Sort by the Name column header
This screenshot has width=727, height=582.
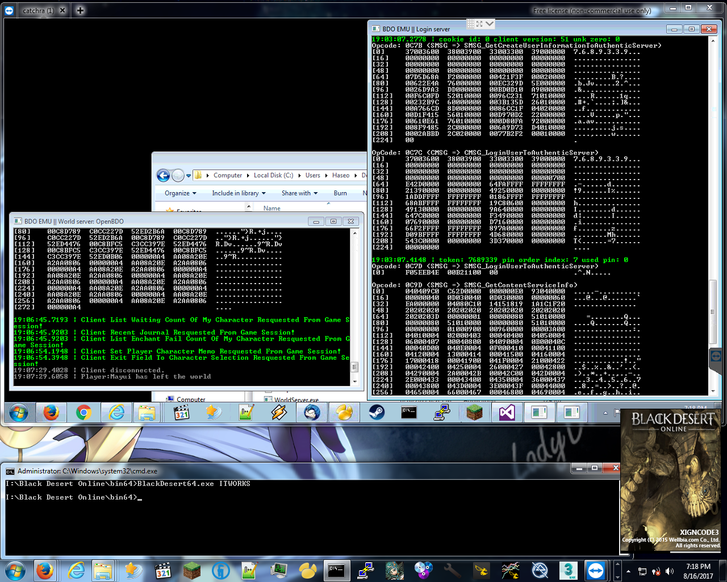(x=271, y=208)
